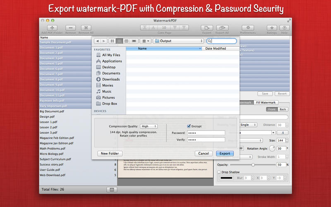The image size is (331, 207).
Task: Go to first page arrow icon
Action: (x=144, y=28)
